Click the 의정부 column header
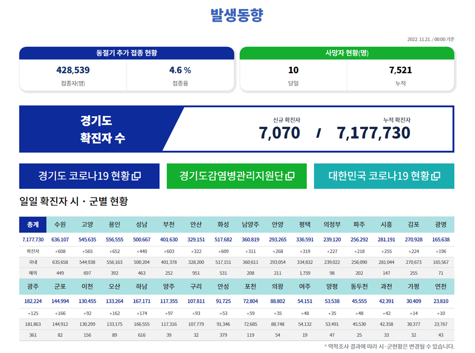The width and height of the screenshot is (475, 353). coord(332,224)
